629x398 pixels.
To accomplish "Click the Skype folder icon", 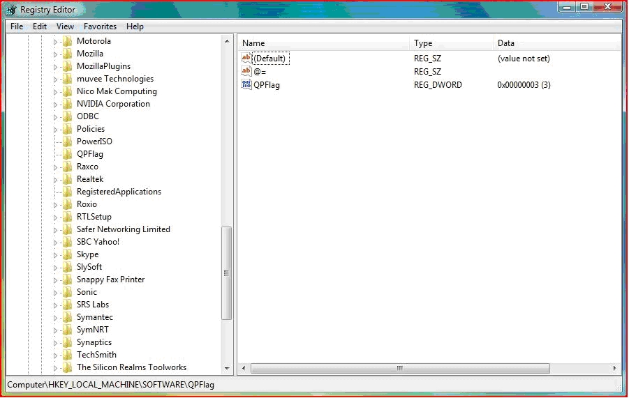I will tap(68, 254).
